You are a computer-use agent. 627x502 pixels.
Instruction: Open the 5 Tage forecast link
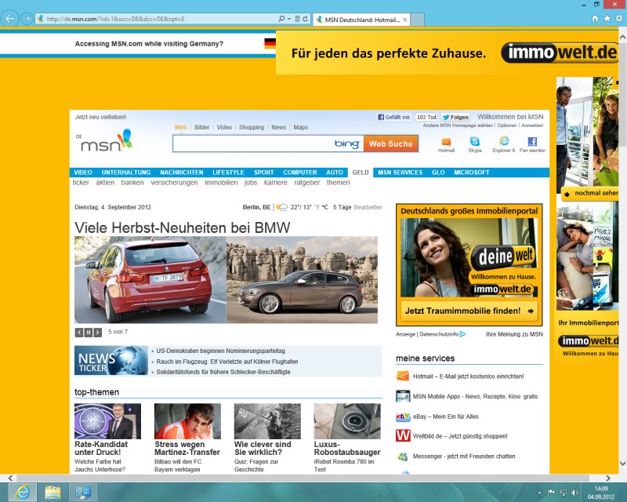coord(342,207)
